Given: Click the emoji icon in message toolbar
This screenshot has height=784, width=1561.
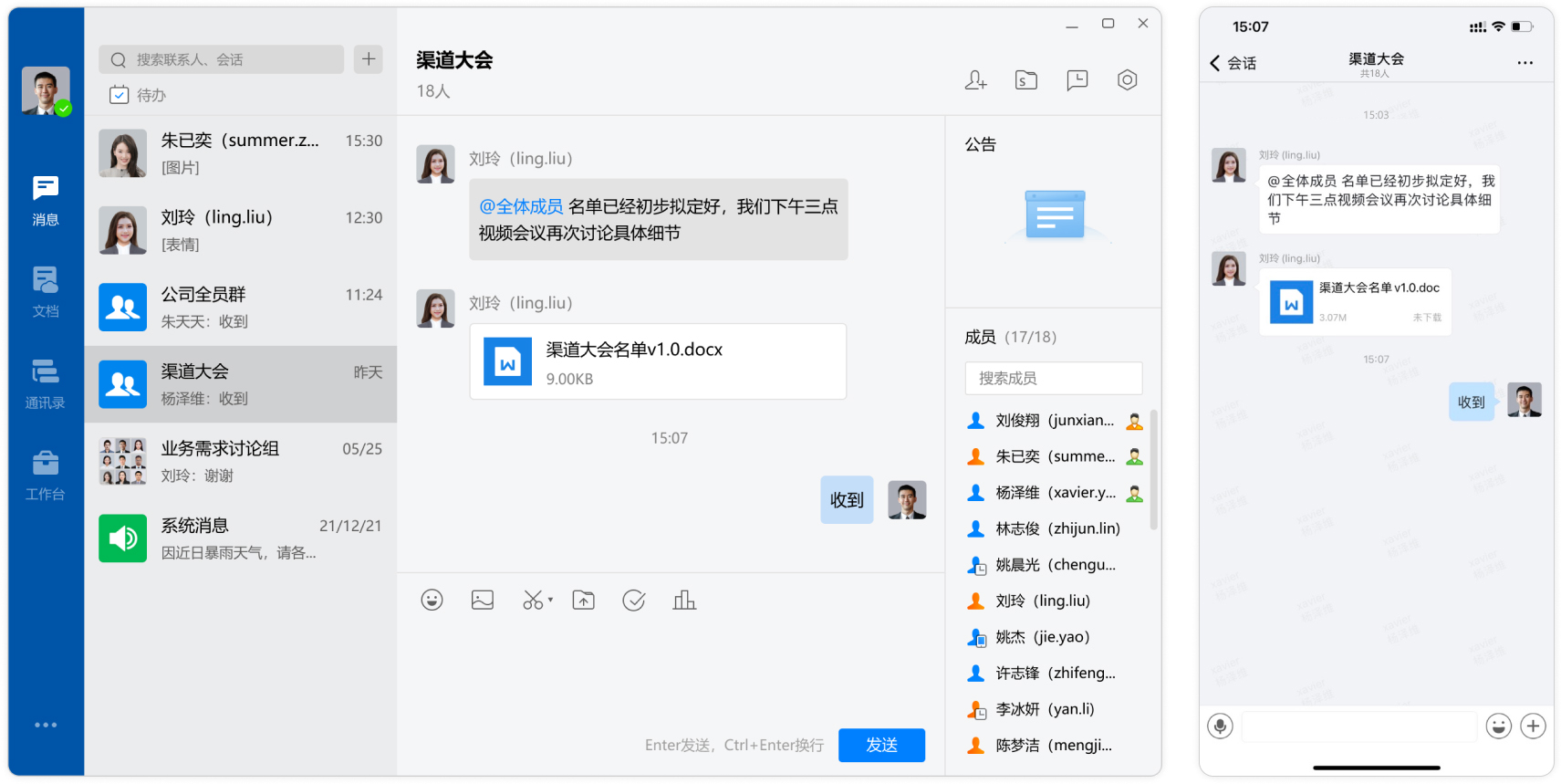Looking at the screenshot, I should point(432,600).
